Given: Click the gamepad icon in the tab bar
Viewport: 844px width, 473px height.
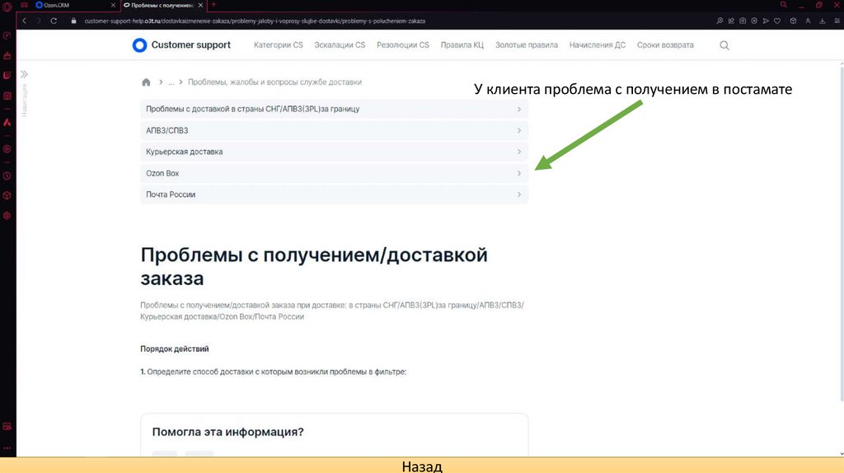Looking at the screenshot, I should 24,5.
